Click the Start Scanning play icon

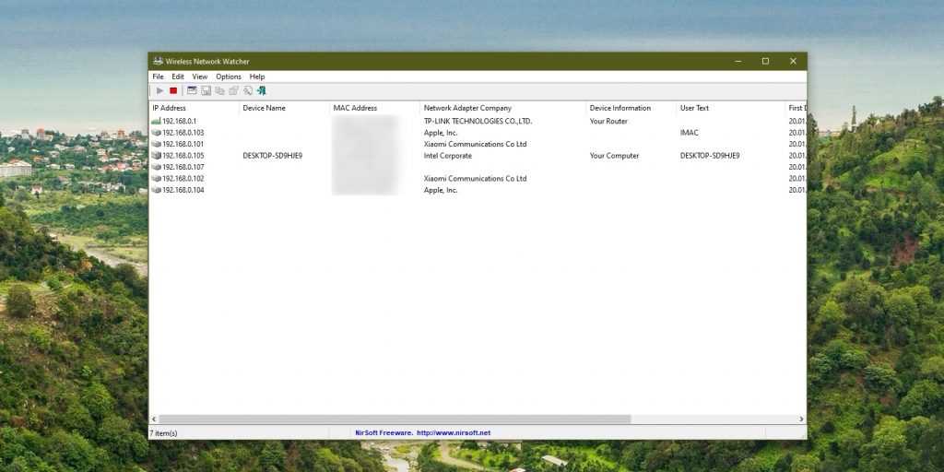point(159,90)
